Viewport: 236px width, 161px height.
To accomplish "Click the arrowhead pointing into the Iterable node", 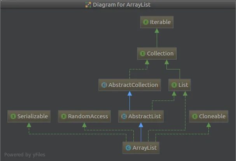I will point(157,31).
